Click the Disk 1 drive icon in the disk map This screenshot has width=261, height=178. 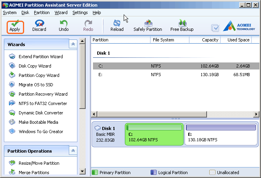[x=98, y=128]
